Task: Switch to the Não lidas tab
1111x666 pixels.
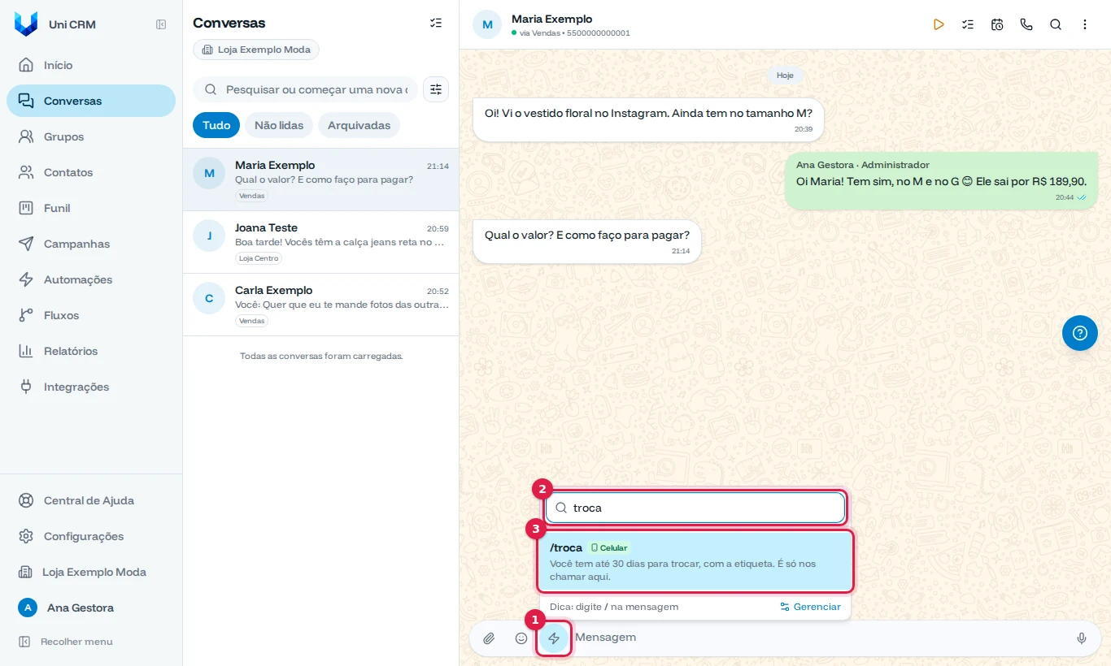Action: pos(279,125)
